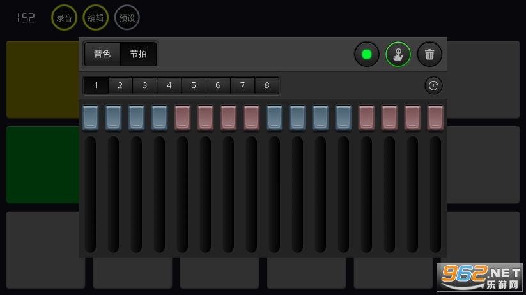Delete the pattern with the trash icon
This screenshot has height=295, width=526.
[x=429, y=54]
